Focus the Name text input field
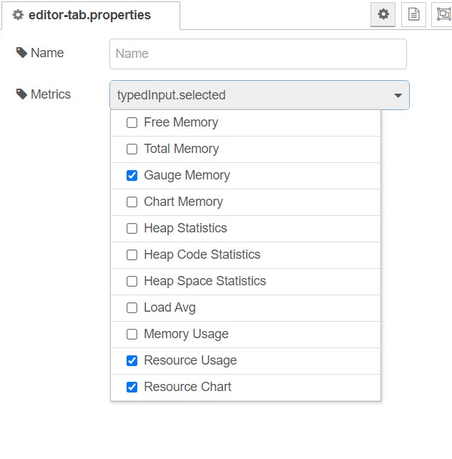452x459 pixels. (258, 54)
